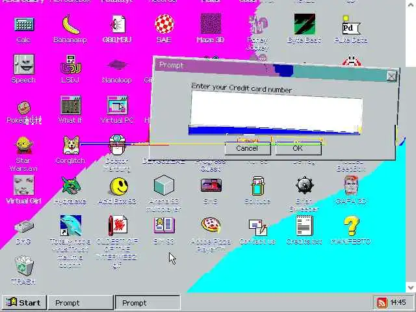The image size is (416, 312).
Task: Switch to the first Prompt taskbar item
Action: [x=81, y=302]
